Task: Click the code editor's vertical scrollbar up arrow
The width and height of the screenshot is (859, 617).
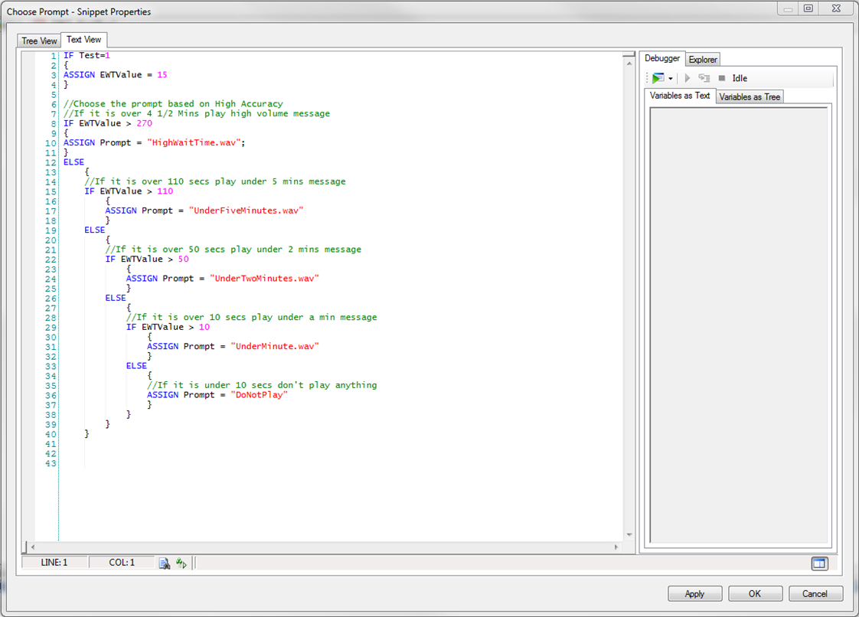Action: [629, 64]
